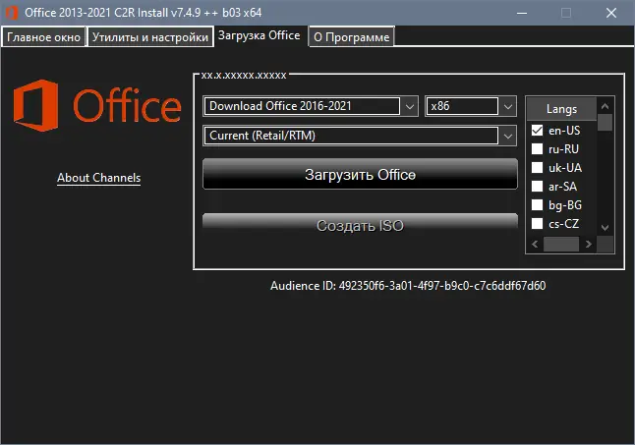
Task: Tick the ar-SA language checkbox
Action: point(537,186)
